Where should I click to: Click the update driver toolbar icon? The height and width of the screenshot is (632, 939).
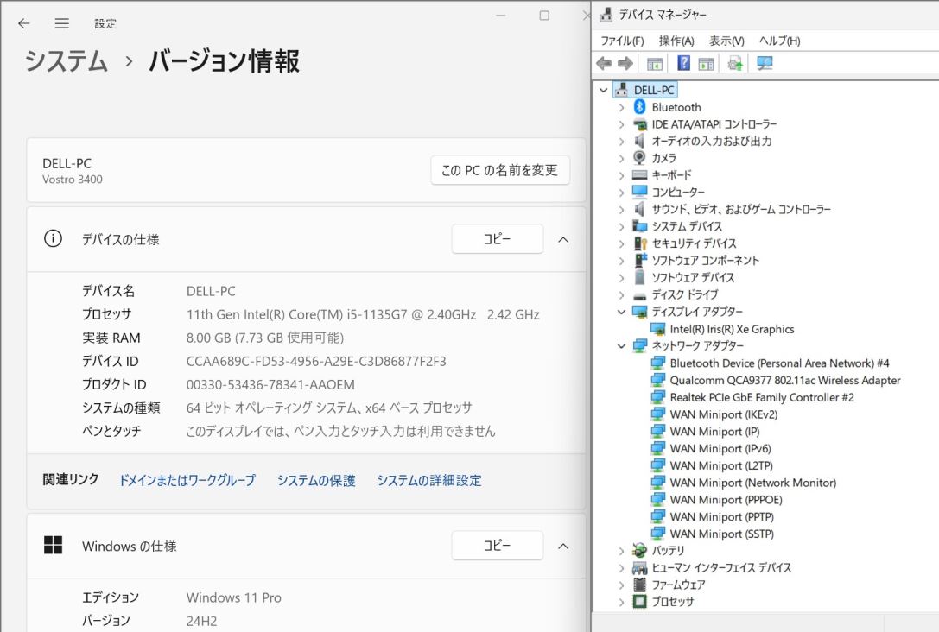pos(735,64)
